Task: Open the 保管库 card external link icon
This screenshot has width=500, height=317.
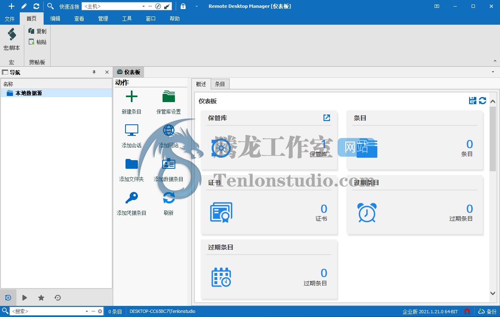Action: [327, 118]
